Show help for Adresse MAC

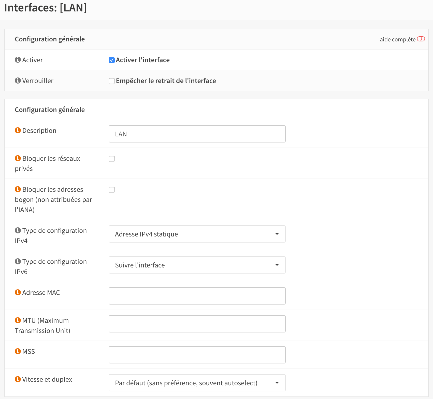[18, 292]
